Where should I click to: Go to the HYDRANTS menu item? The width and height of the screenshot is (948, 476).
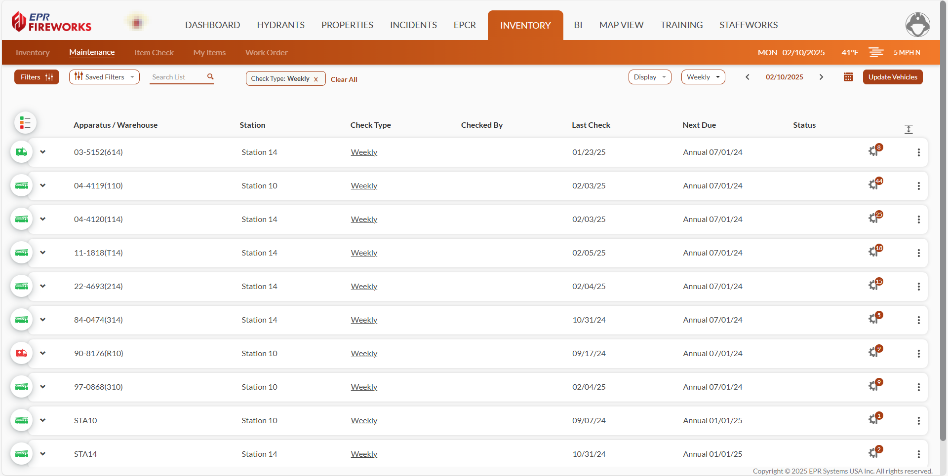280,25
